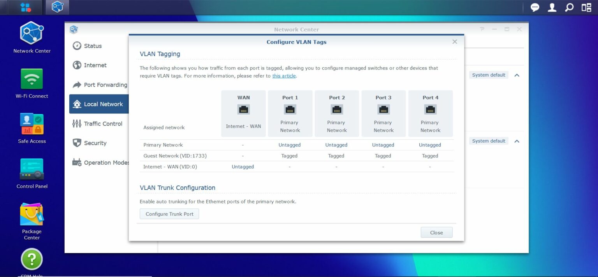Click the Port 3 ethernet icon
Viewport: 598px width, 277px height.
click(x=383, y=110)
